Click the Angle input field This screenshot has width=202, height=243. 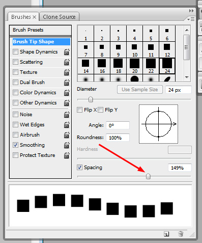click(118, 125)
